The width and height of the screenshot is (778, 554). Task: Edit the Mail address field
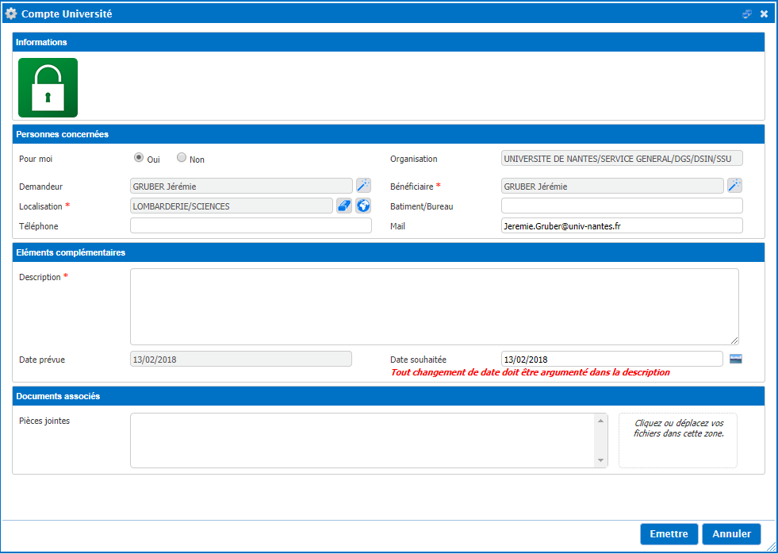(x=622, y=225)
